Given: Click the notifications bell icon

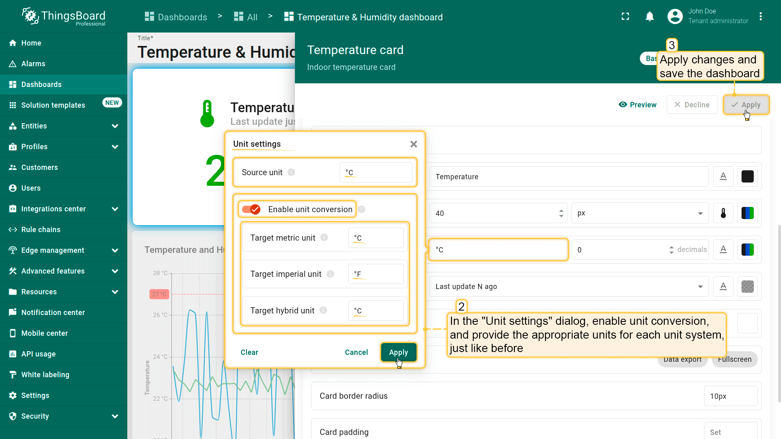Looking at the screenshot, I should click(x=650, y=17).
